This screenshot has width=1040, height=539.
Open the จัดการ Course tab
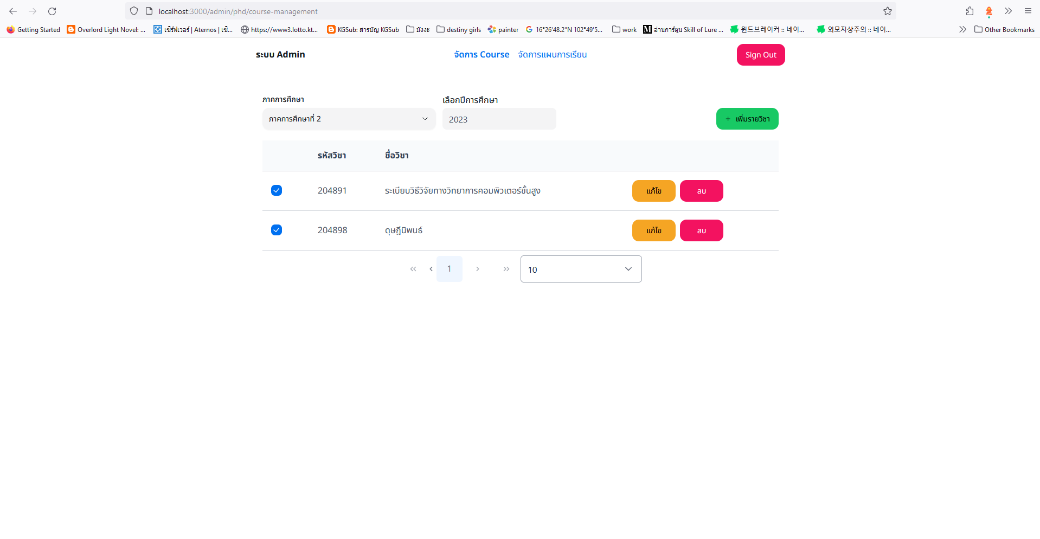pyautogui.click(x=481, y=54)
